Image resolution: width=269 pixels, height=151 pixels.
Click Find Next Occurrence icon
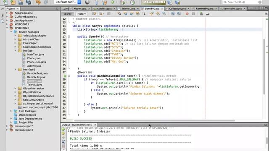tap(132, 14)
